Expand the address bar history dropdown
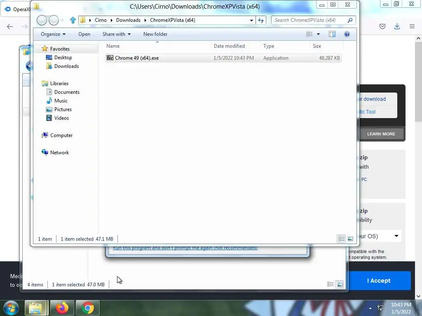Image resolution: width=422 pixels, height=316 pixels. [x=251, y=20]
